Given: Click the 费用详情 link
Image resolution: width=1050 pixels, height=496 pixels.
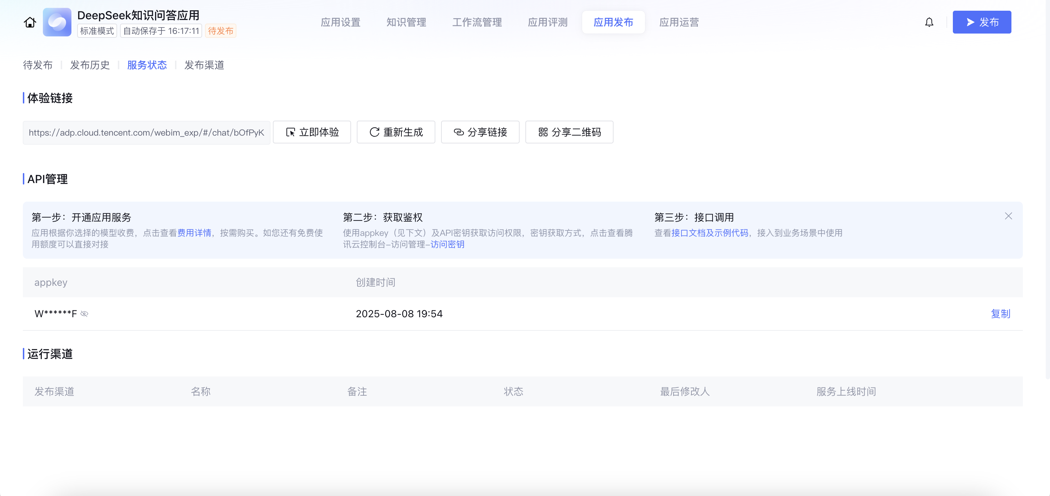Looking at the screenshot, I should (x=194, y=233).
